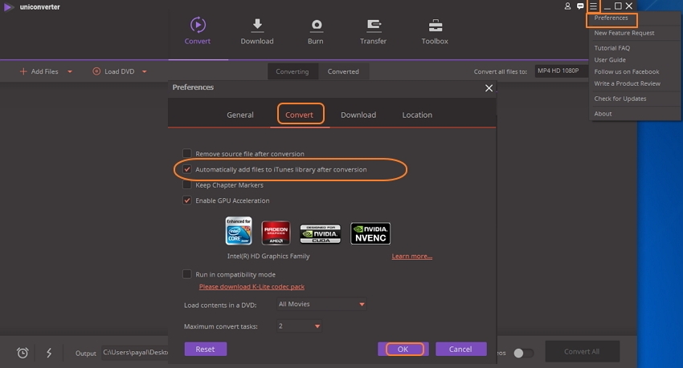Open the Convert section icon
The image size is (683, 368).
tap(198, 25)
